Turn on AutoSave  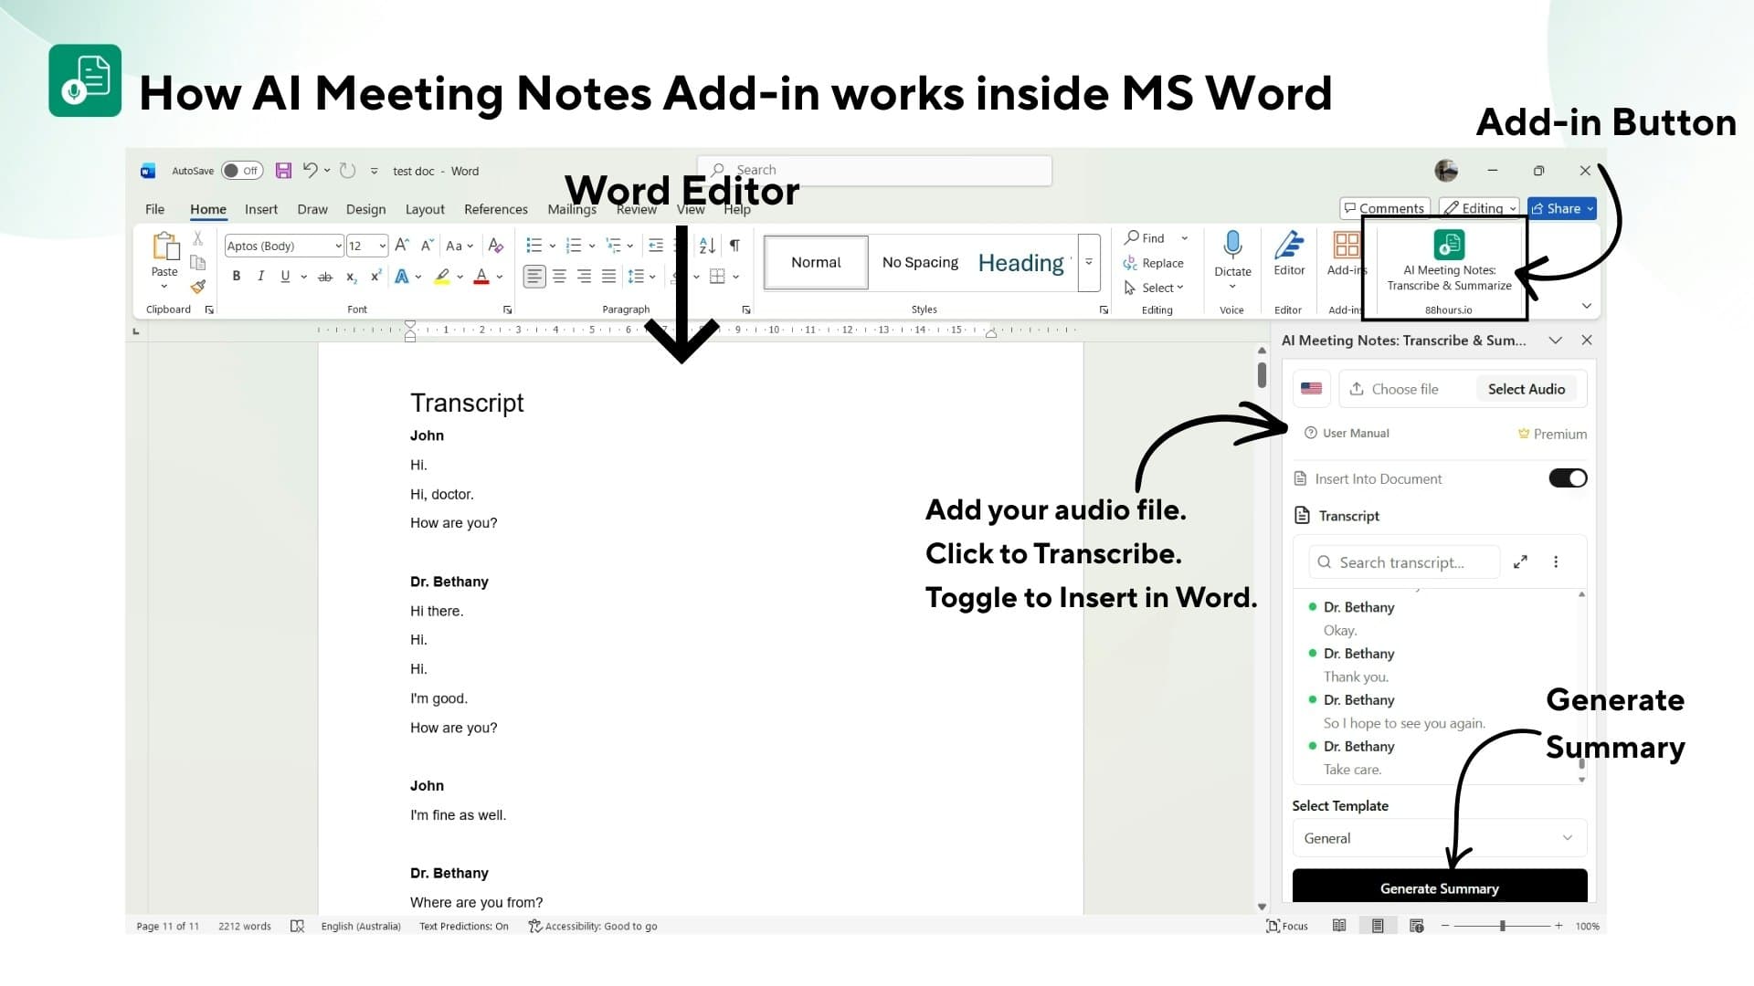pyautogui.click(x=240, y=170)
